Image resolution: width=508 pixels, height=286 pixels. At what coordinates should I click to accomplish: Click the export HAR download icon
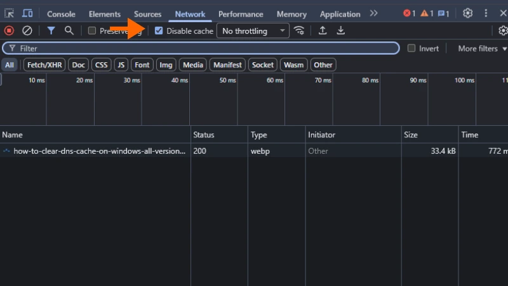coord(341,31)
